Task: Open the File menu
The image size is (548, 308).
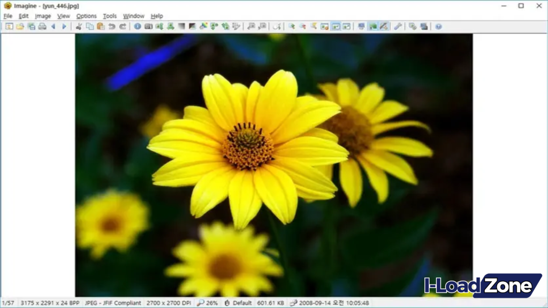Action: coord(7,16)
